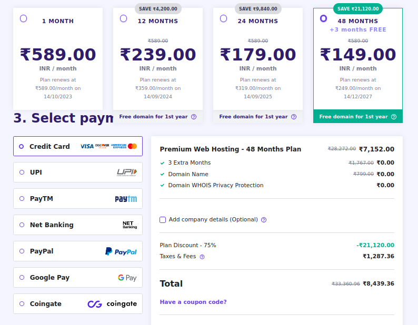
Task: Select the 1 Month plan radio button
Action: pos(24,18)
